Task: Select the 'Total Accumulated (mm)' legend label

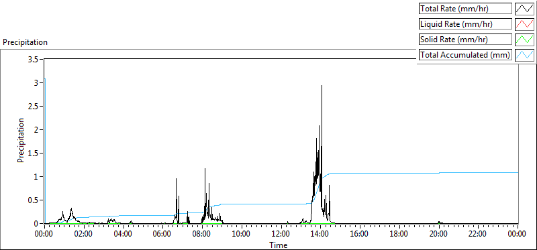Action: tap(465, 54)
